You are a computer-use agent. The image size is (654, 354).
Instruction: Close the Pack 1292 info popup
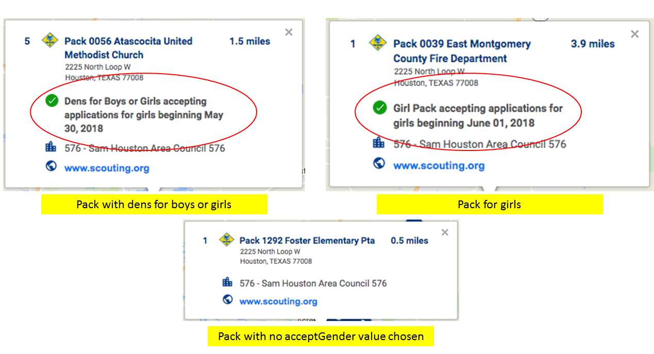(445, 232)
